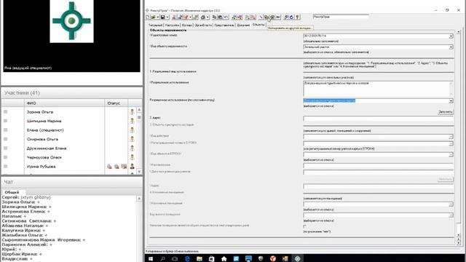The width and height of the screenshot is (466, 262).
Task: Open Microsoft Store from taskbar
Action: coord(212,259)
